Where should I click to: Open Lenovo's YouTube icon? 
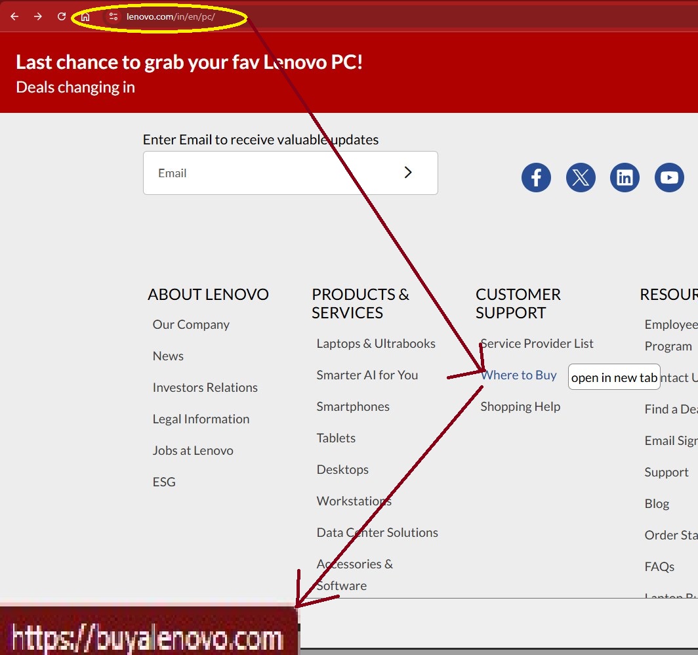669,178
